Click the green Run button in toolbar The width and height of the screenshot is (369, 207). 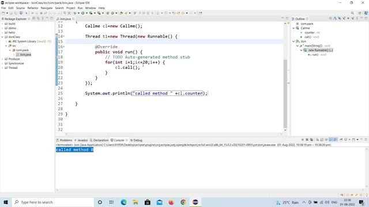[83, 13]
